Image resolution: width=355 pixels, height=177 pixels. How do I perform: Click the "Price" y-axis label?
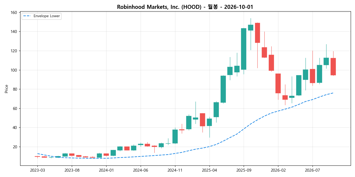pos(6,89)
